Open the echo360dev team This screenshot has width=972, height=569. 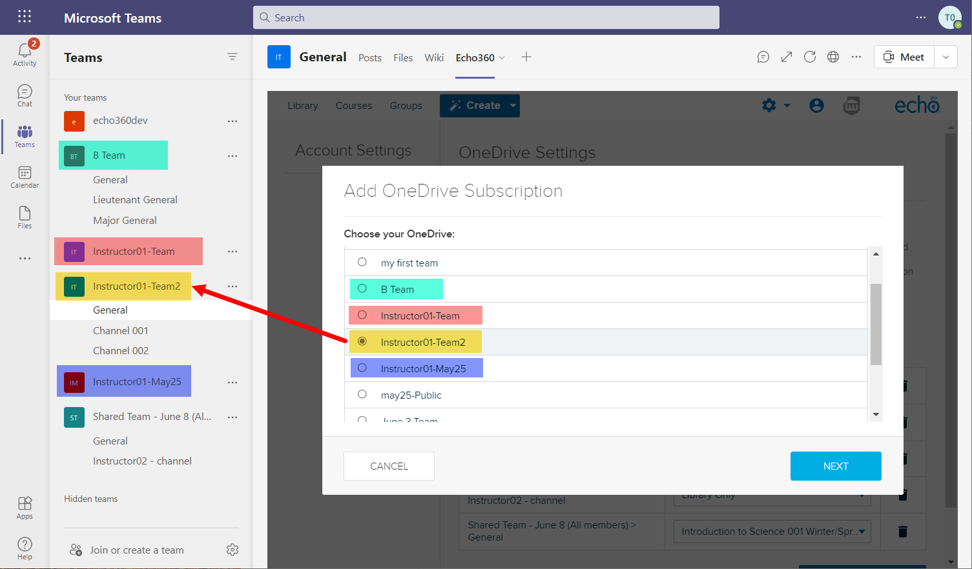tap(120, 121)
